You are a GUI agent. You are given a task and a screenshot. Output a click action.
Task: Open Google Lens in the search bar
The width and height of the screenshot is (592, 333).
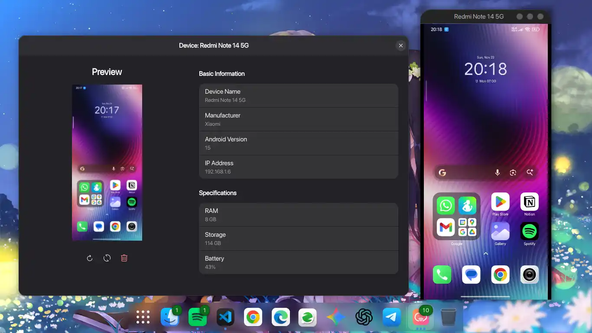[x=513, y=172]
